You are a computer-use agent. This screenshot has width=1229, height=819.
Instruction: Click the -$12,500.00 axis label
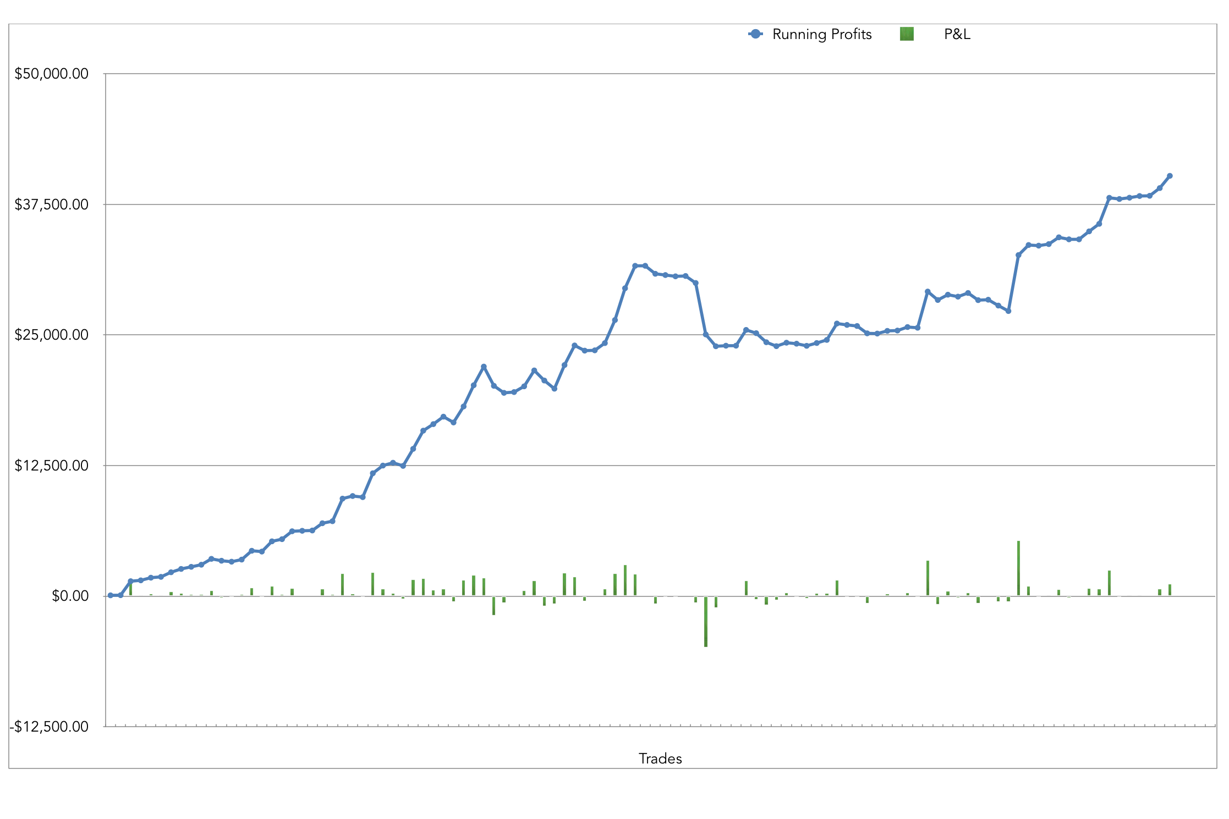(x=50, y=727)
